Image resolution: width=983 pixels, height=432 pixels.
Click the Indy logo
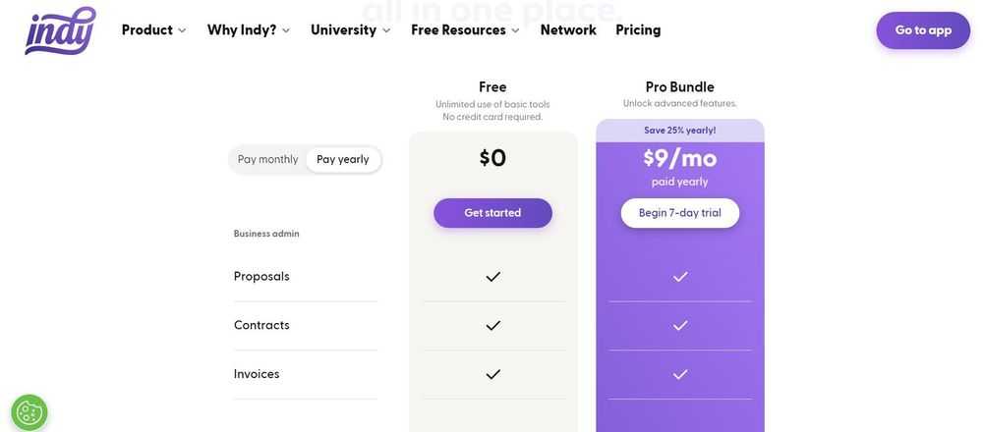coord(60,30)
